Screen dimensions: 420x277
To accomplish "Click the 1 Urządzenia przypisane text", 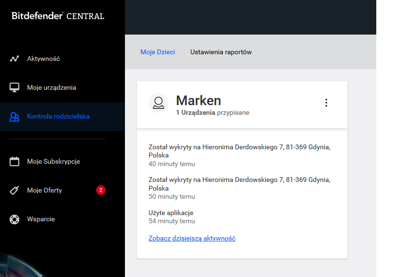I will [212, 113].
